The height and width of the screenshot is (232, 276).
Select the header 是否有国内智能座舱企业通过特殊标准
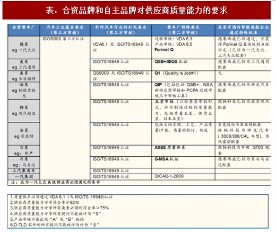pos(243,30)
